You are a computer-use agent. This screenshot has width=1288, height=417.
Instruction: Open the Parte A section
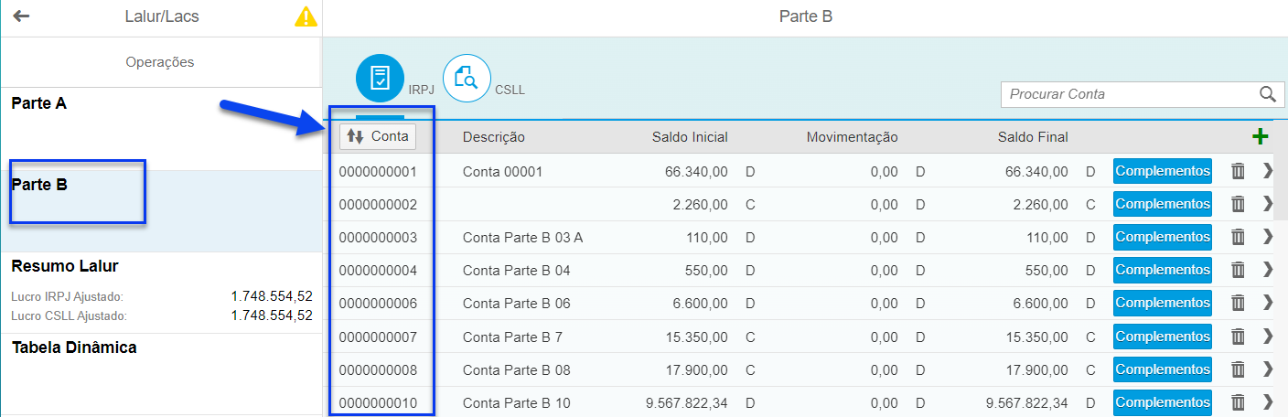161,129
